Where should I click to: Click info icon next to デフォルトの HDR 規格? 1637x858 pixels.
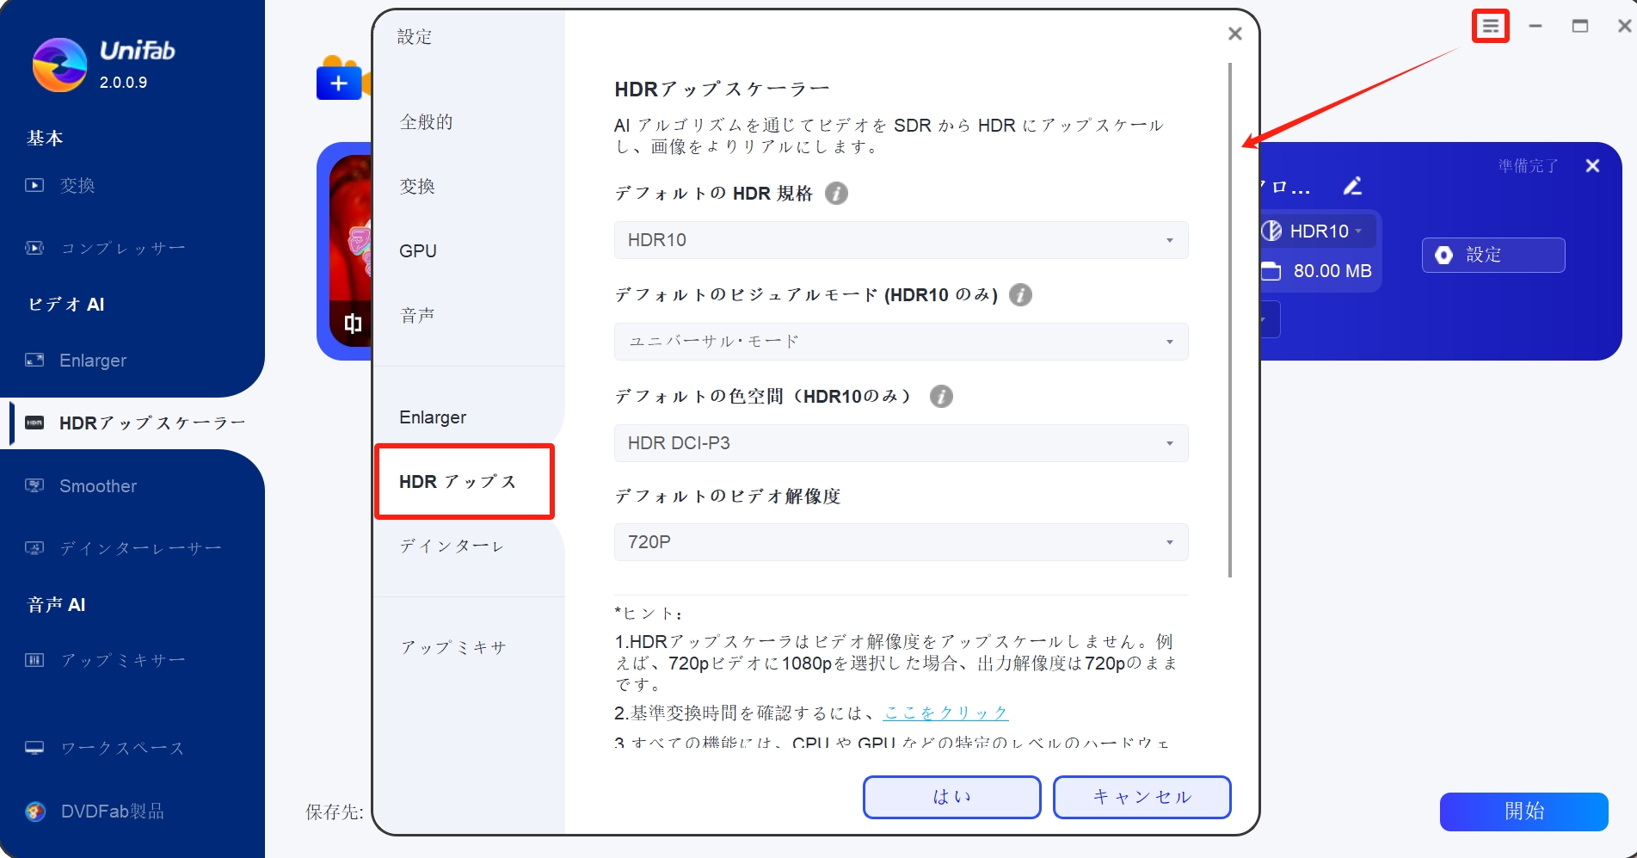[836, 194]
